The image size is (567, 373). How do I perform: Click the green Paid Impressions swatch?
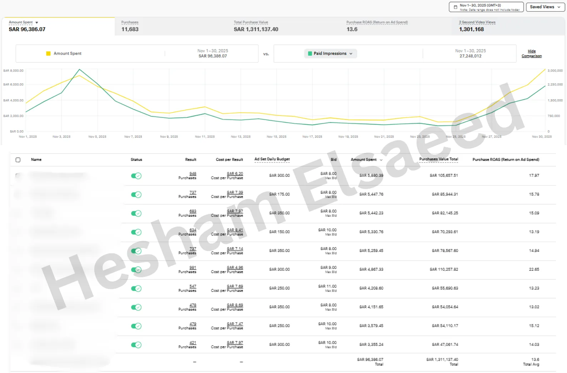[310, 54]
